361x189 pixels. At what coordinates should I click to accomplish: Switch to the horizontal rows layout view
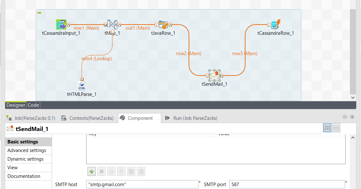336,127
